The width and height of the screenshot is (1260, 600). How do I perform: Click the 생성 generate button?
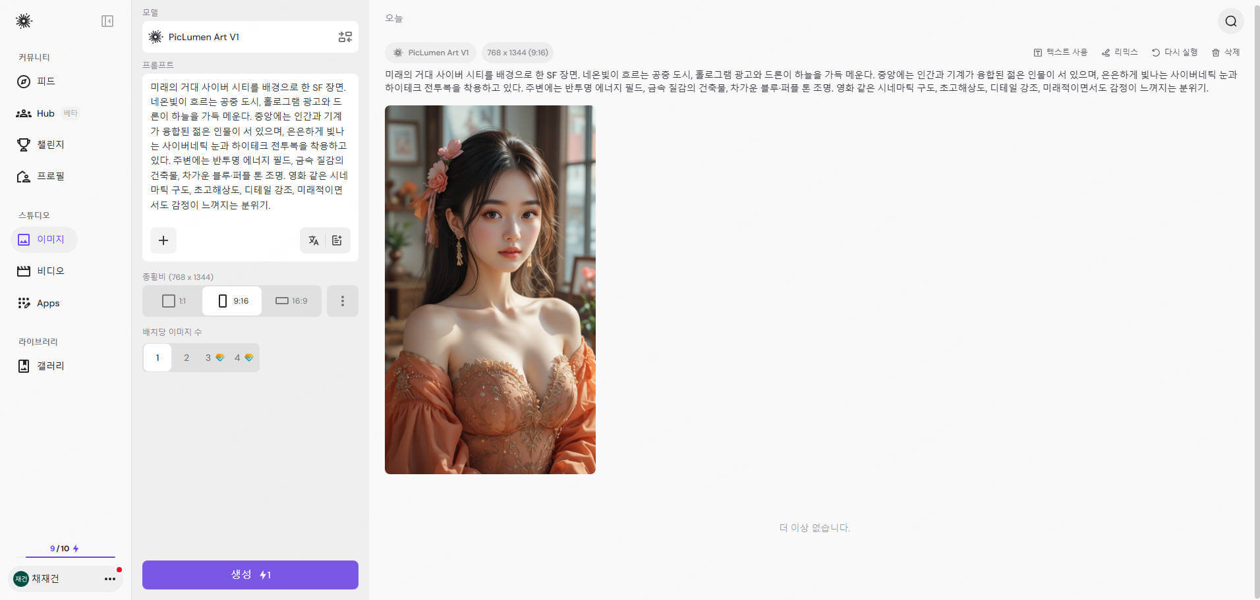click(x=250, y=574)
